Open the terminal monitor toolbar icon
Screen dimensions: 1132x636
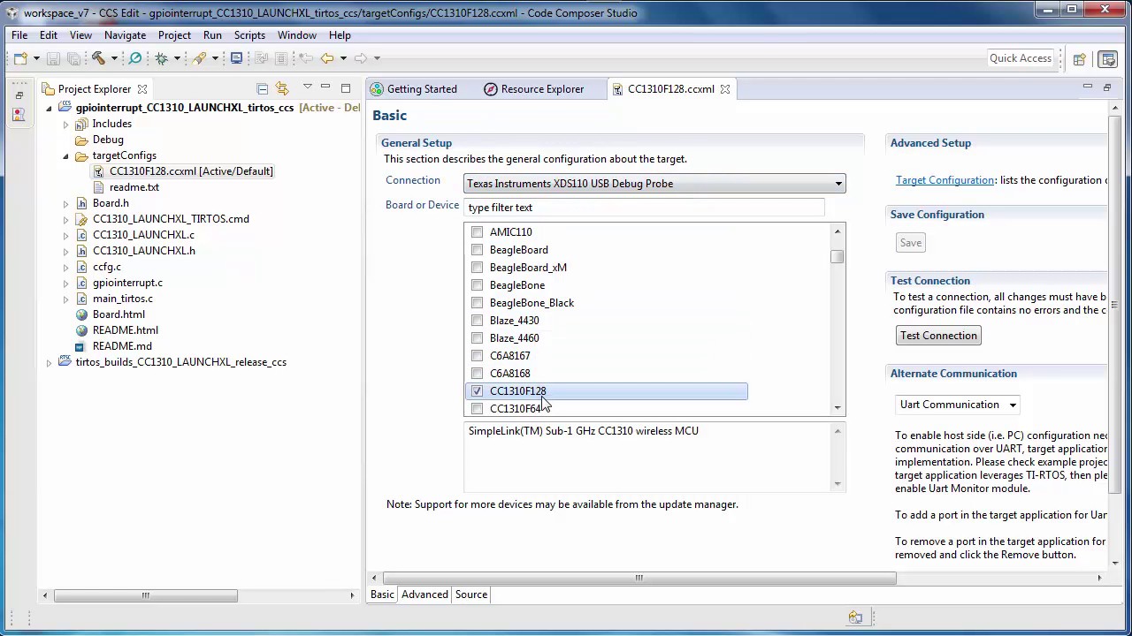(x=236, y=58)
